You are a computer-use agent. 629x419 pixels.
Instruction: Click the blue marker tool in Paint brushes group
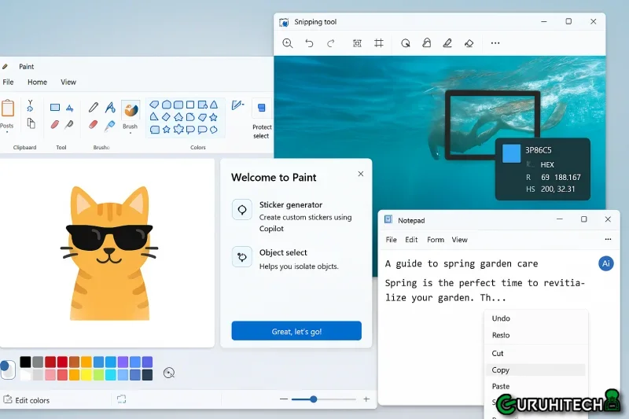[110, 126]
